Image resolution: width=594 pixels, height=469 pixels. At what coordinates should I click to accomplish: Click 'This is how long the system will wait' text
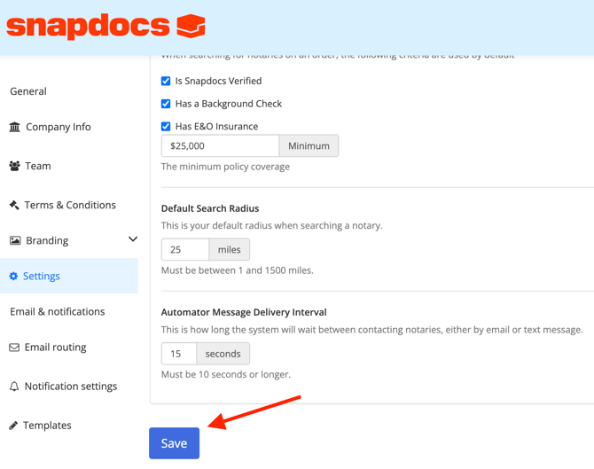(371, 330)
